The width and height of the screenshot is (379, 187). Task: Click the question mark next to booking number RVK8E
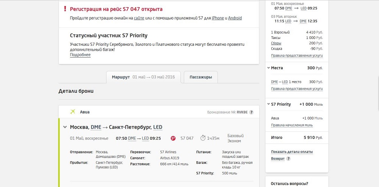(x=251, y=112)
